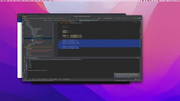
Task: Select .gitignore in project tree
Action: (29, 49)
